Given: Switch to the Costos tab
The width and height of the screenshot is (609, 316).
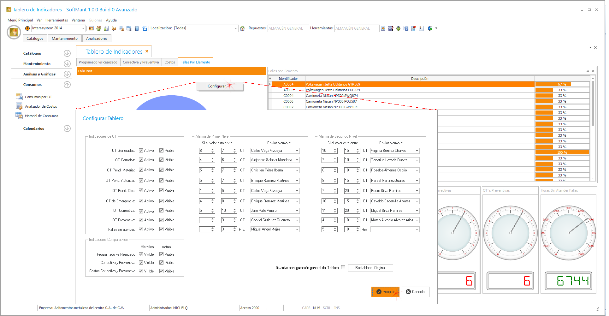Looking at the screenshot, I should pos(169,62).
